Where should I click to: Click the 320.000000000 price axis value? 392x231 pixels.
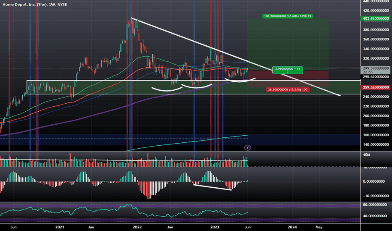coord(376,58)
